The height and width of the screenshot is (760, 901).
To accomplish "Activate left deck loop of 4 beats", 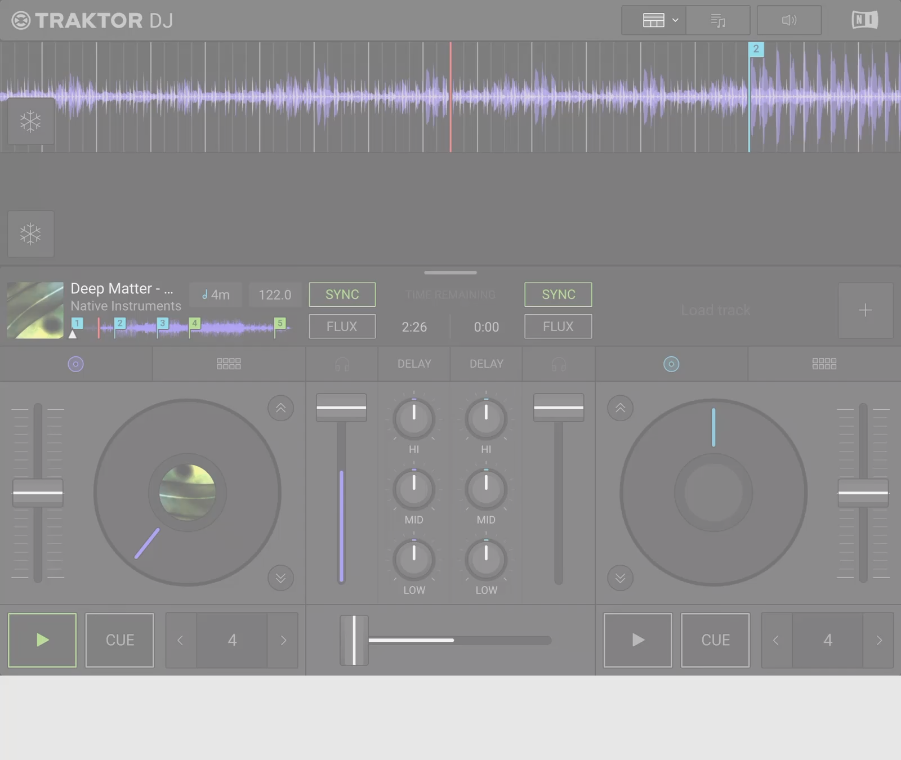I will (232, 640).
